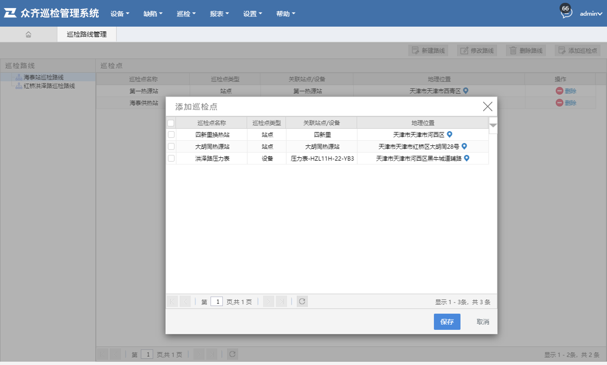This screenshot has height=365, width=607.
Task: Click the 天津市天津市河西区黑牛城道辅路 address text
Action: pyautogui.click(x=419, y=158)
